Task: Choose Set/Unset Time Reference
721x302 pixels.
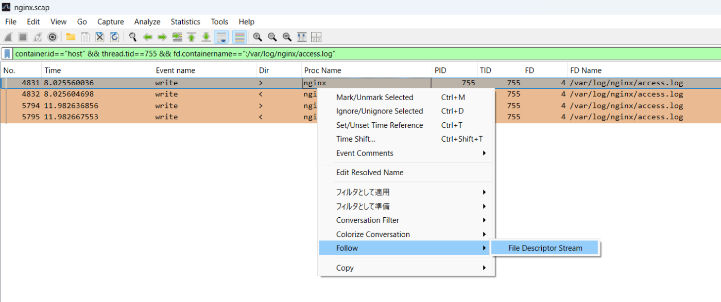Action: coord(406,125)
